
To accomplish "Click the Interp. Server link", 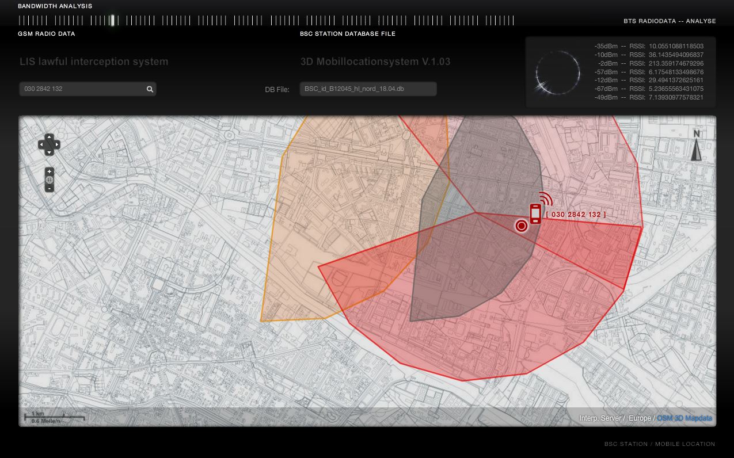I will tap(600, 418).
